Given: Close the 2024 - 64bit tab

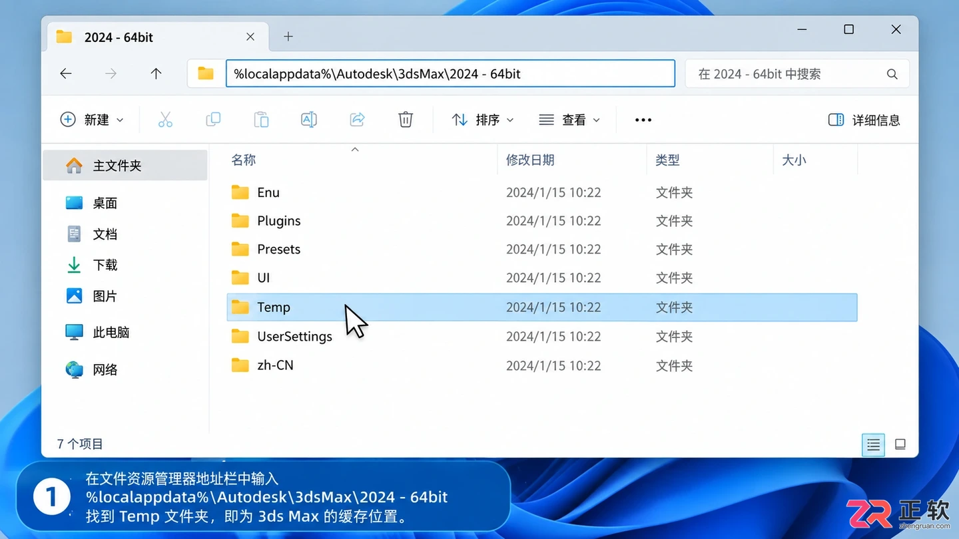Looking at the screenshot, I should [250, 37].
